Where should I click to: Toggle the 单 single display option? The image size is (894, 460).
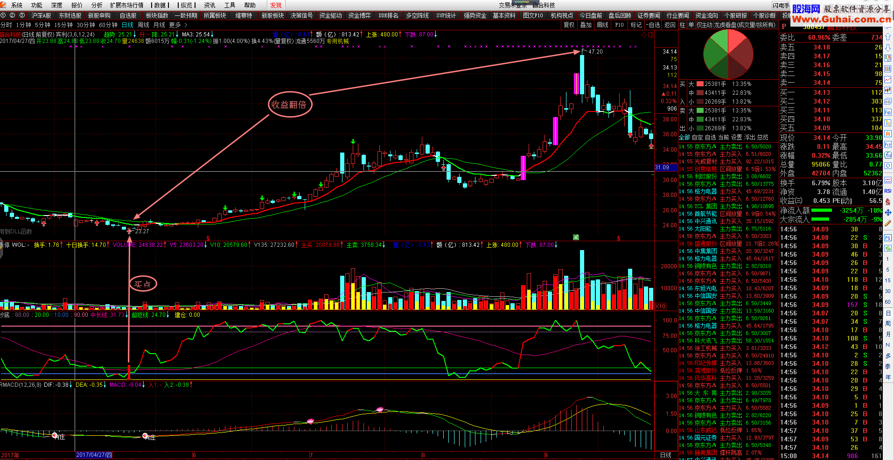pos(691,25)
